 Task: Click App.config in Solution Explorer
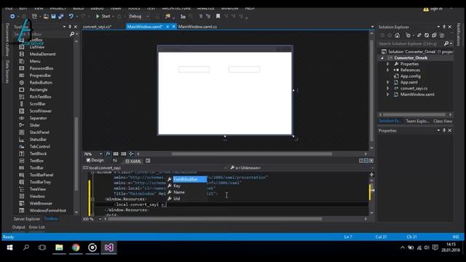click(410, 76)
